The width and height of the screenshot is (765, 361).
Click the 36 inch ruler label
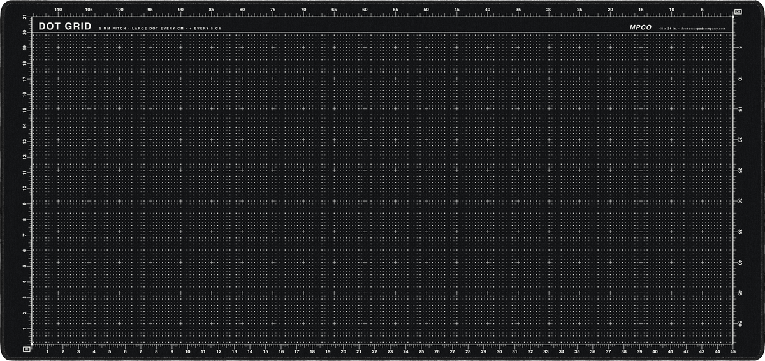[593, 351]
